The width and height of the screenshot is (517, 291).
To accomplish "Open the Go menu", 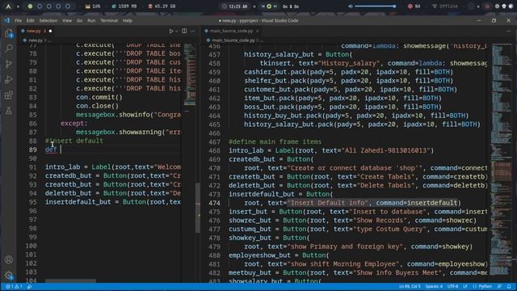I will [79, 20].
